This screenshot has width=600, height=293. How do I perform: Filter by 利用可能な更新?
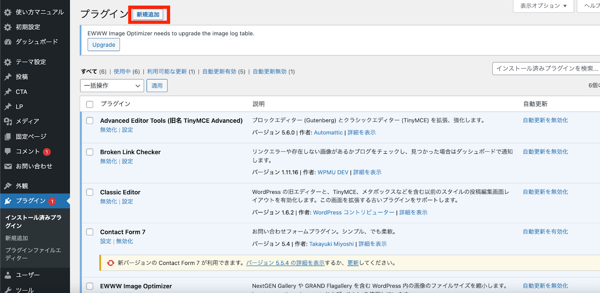(x=167, y=71)
